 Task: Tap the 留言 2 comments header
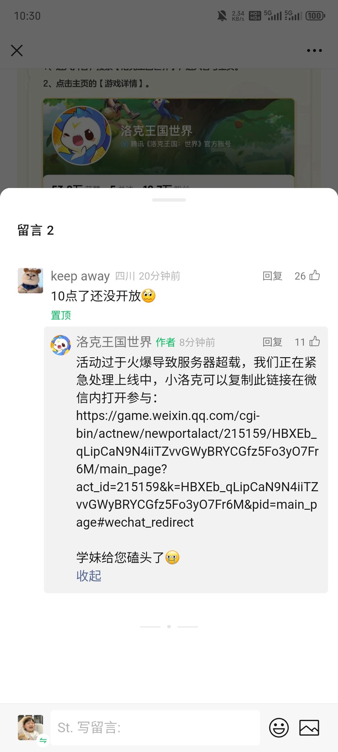click(x=36, y=230)
